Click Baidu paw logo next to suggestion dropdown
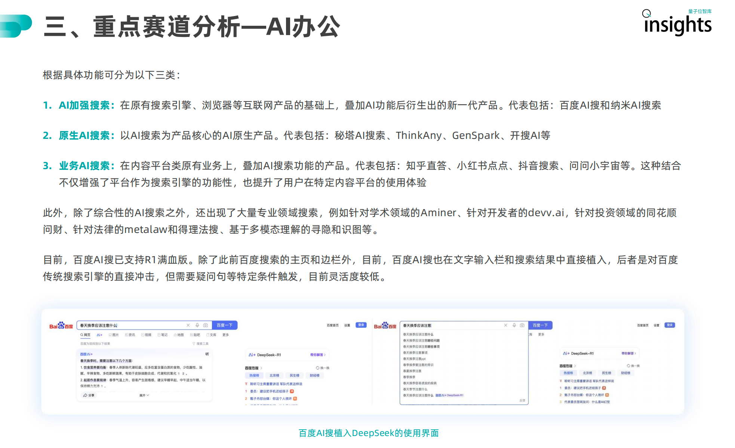 385,326
